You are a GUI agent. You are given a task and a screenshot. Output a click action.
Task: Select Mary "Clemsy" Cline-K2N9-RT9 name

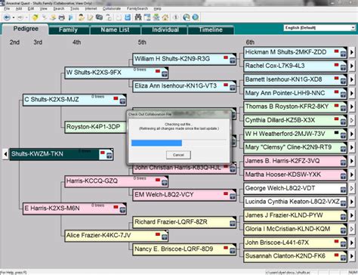[x=289, y=147]
